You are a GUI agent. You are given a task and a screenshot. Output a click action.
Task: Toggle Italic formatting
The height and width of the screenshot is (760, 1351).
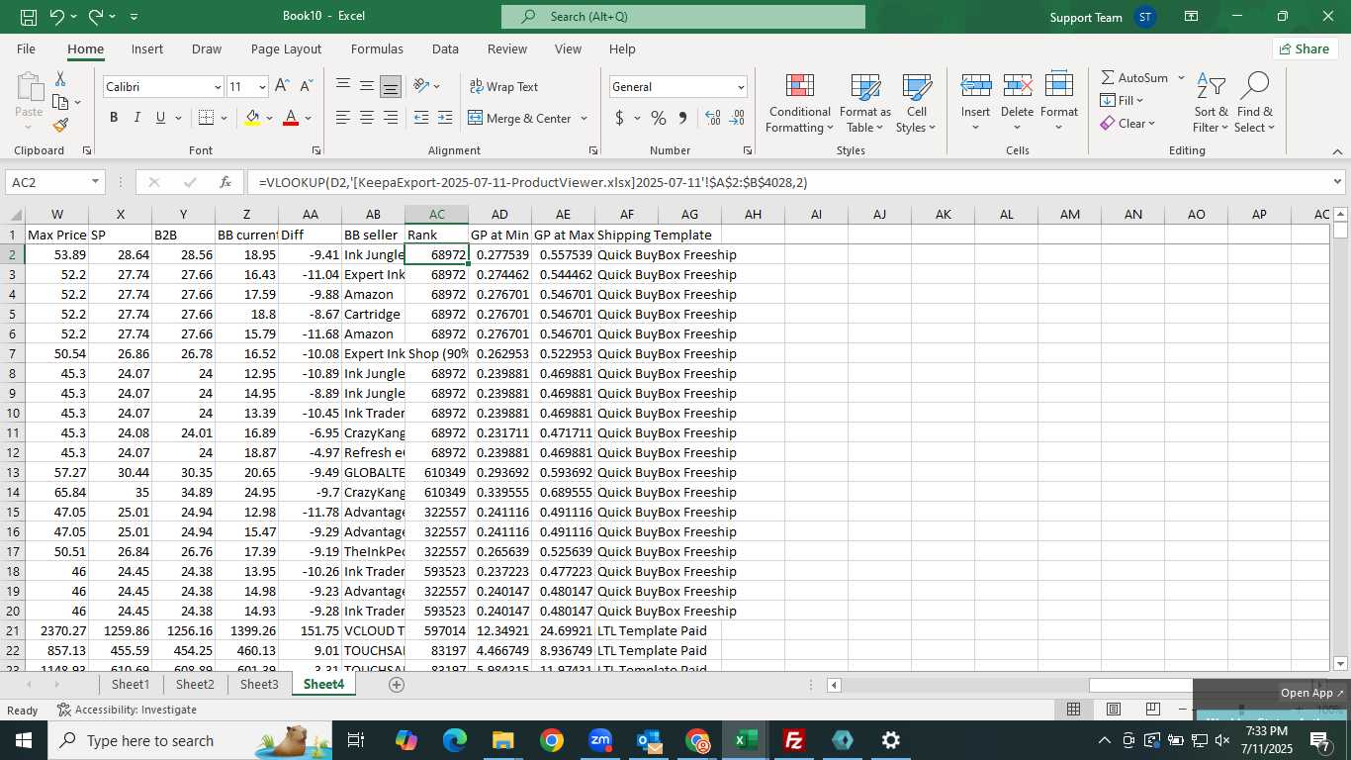click(x=136, y=118)
